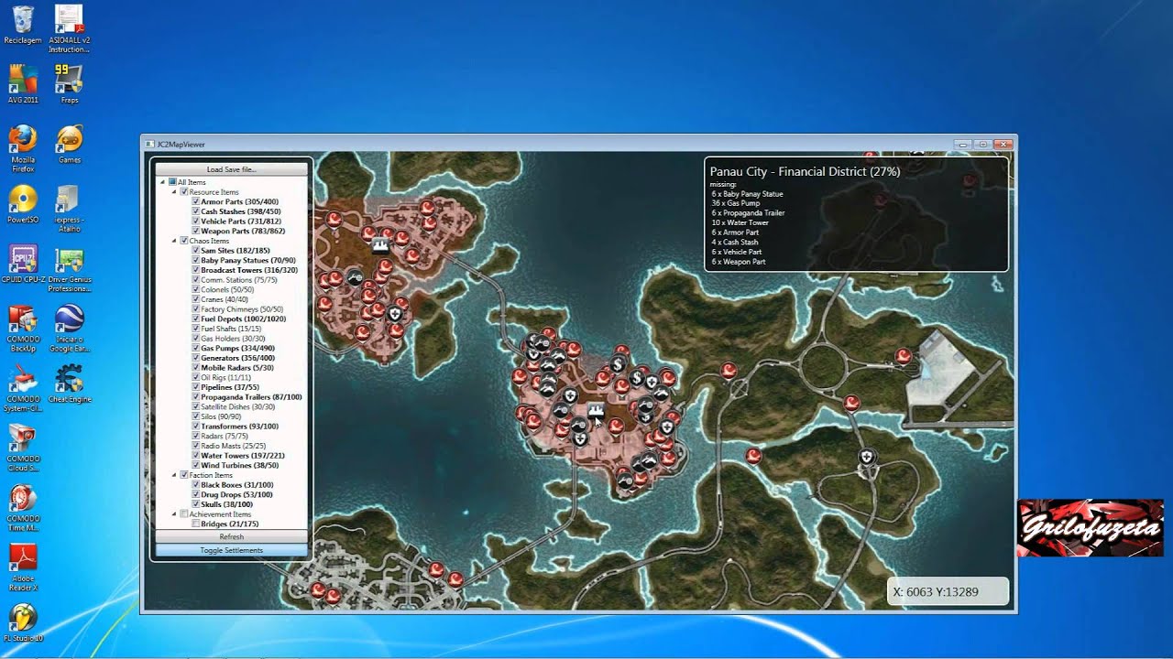The width and height of the screenshot is (1173, 659).
Task: Uncheck the Sam Sites (182/185) checkbox
Action: pyautogui.click(x=195, y=251)
